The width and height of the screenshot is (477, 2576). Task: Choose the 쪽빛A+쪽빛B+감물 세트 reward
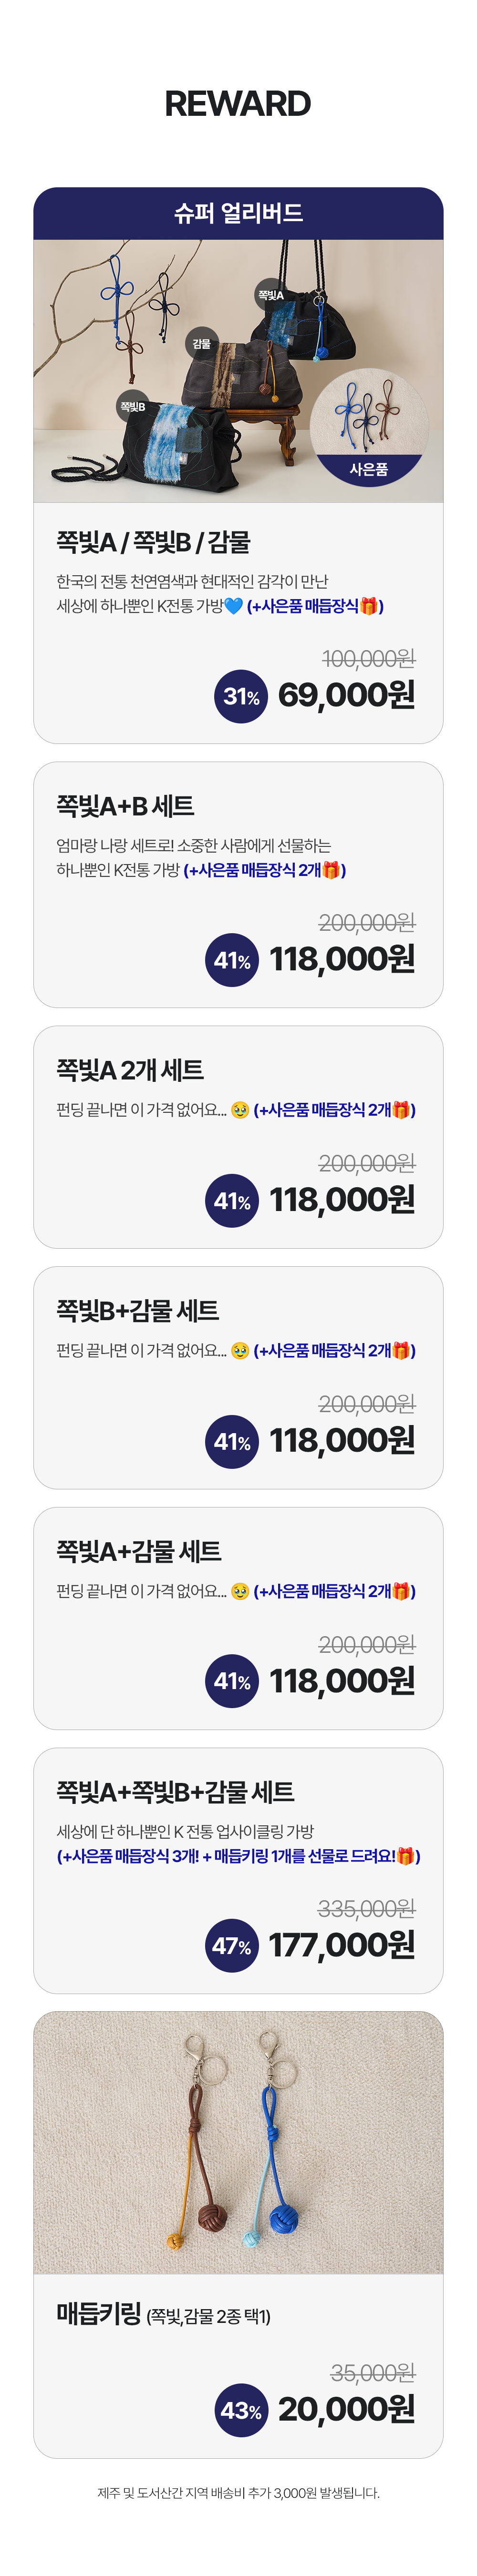(175, 1792)
